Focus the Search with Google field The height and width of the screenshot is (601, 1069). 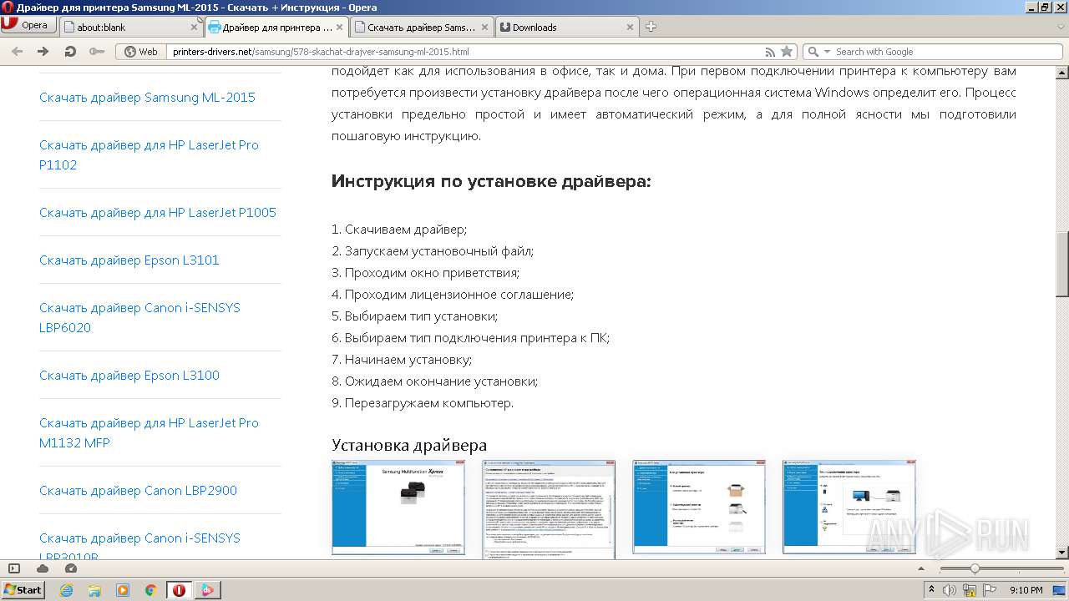coord(948,52)
